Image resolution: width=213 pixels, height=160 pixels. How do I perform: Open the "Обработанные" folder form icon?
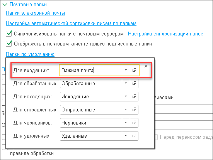pos(134,83)
